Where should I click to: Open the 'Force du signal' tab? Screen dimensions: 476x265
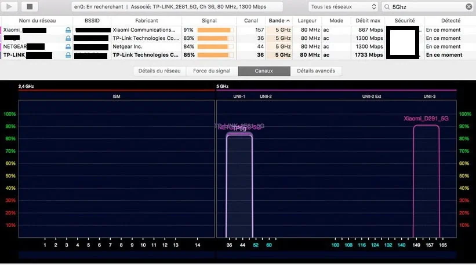point(212,71)
